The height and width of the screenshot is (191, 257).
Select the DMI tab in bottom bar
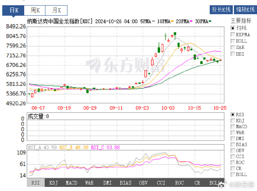pyautogui.click(x=107, y=183)
